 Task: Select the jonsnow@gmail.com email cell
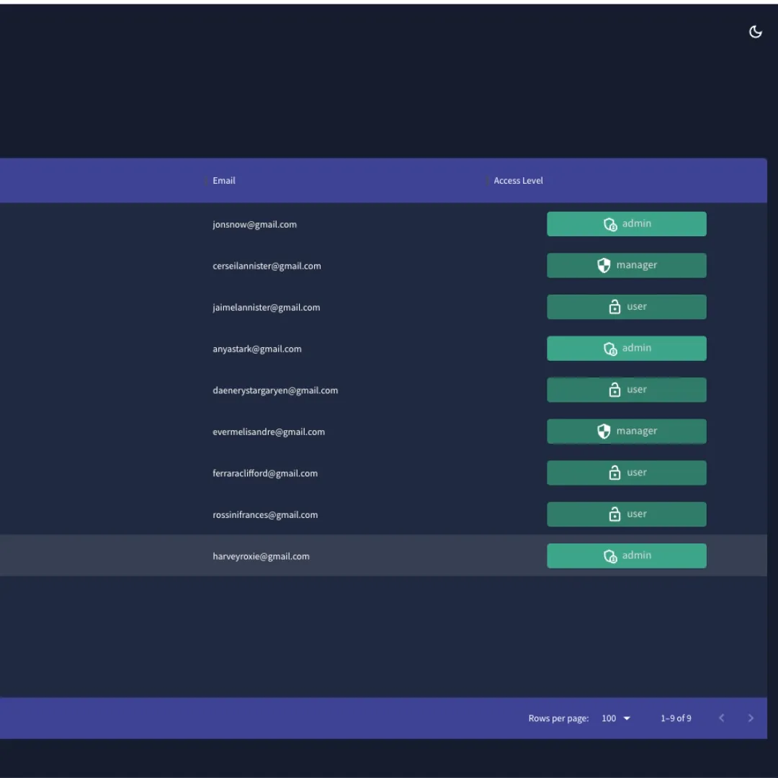254,225
